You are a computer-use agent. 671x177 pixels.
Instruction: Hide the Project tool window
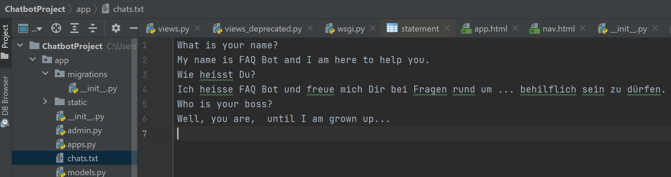134,28
